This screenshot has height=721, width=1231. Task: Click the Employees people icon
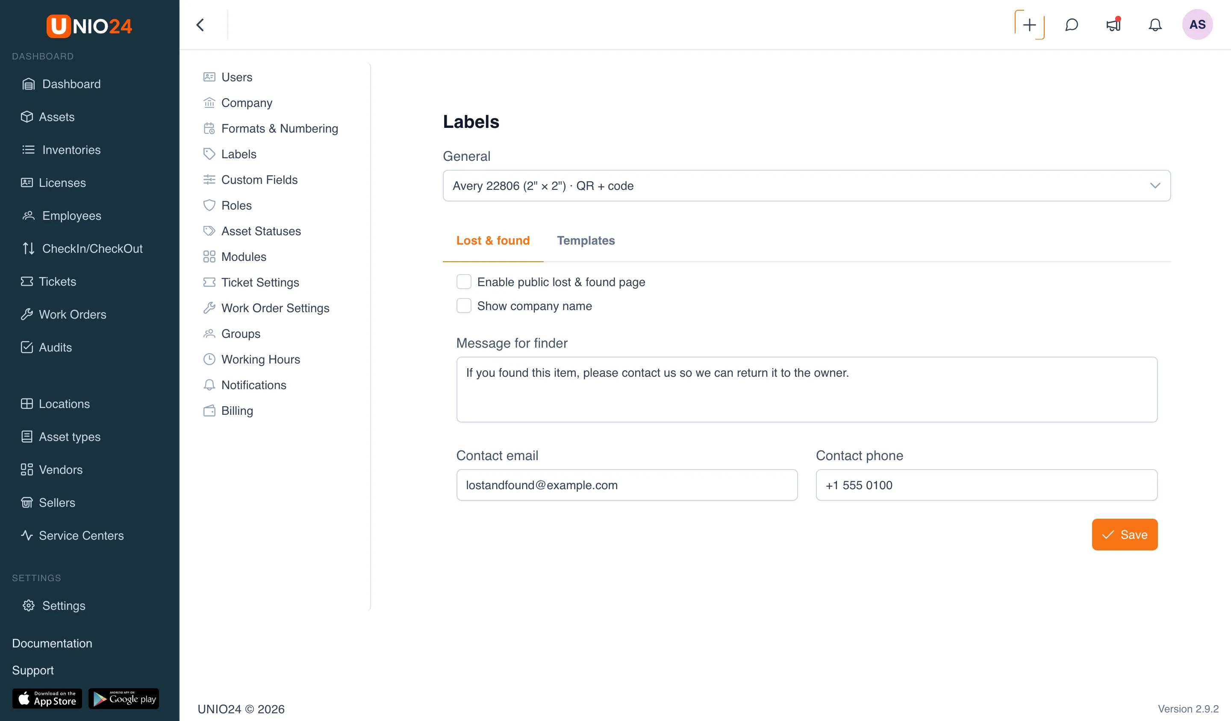click(28, 216)
